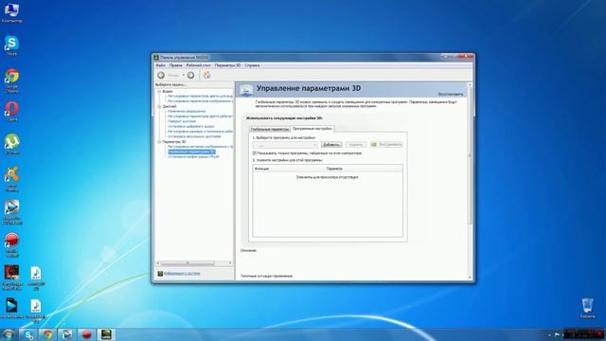Collapse the Параметры 3D tree node
606x341 pixels.
pyautogui.click(x=159, y=142)
